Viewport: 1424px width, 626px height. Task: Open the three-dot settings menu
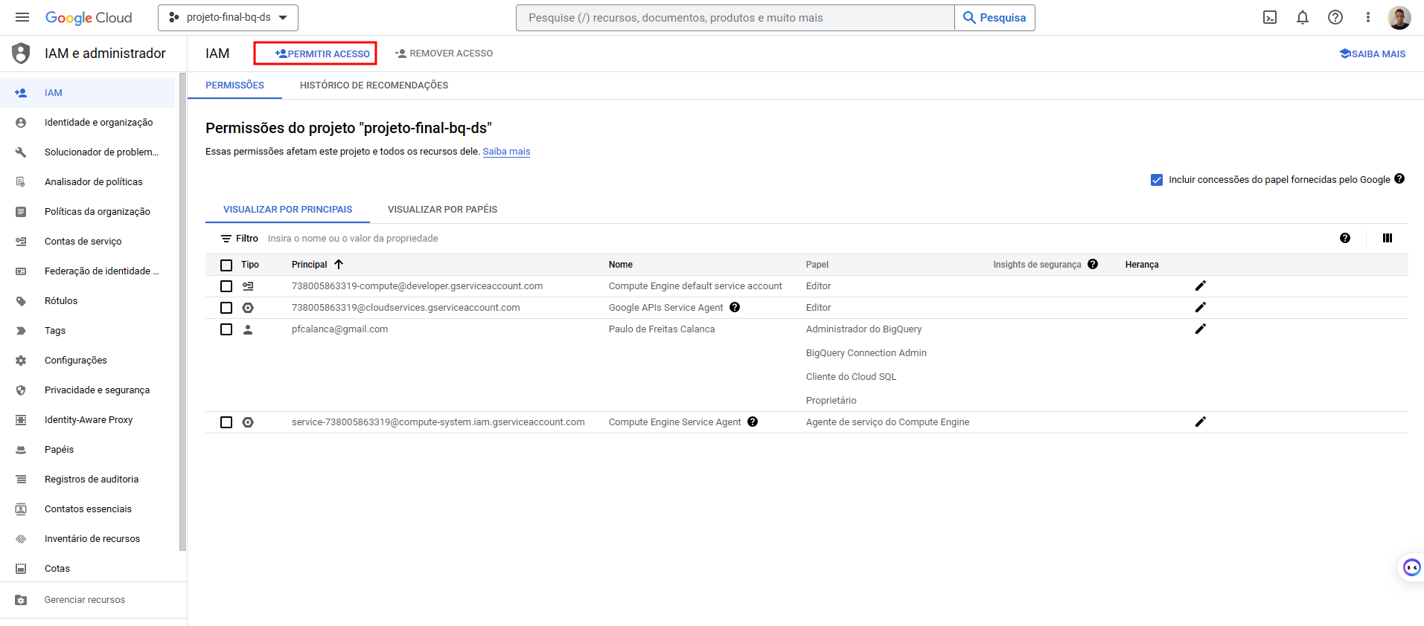(x=1368, y=17)
